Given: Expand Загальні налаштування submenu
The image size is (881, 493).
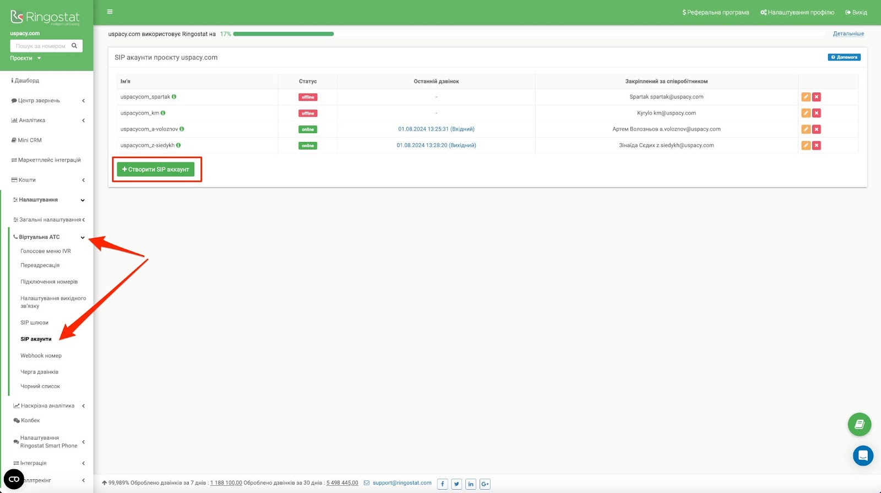Looking at the screenshot, I should point(48,220).
